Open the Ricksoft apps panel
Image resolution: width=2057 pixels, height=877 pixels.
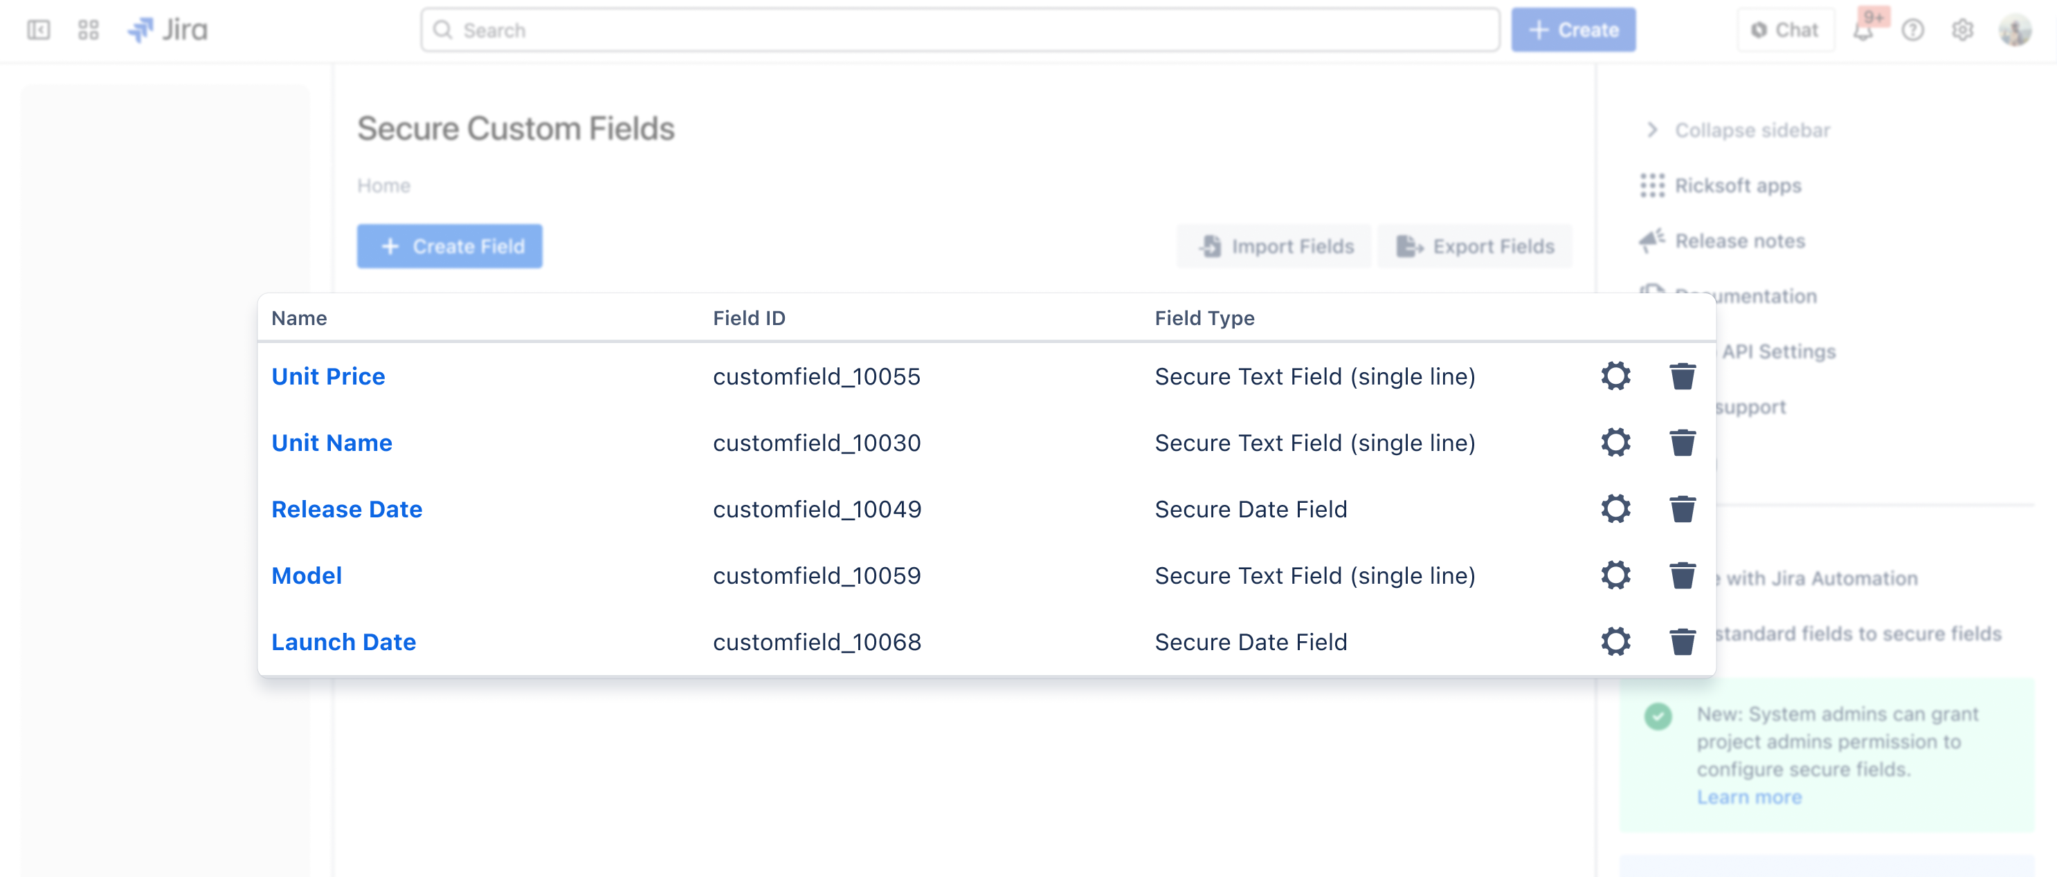coord(1738,185)
